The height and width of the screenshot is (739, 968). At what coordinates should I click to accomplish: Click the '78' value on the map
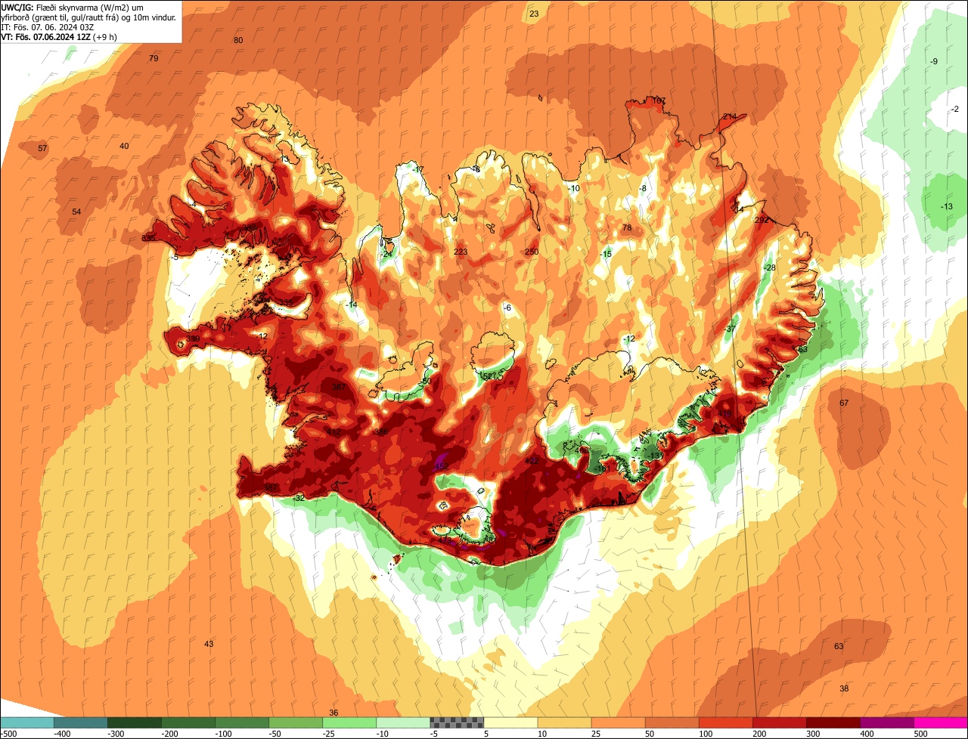tap(626, 227)
